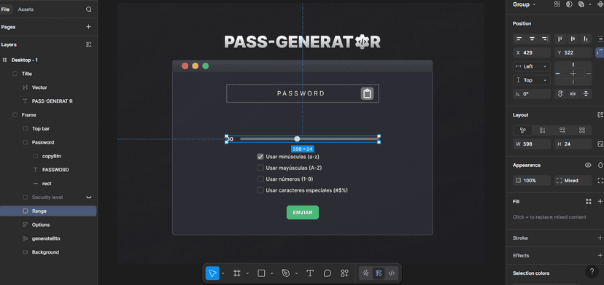Viewport: 604px width, 285px height.
Task: Open horizontal constraint Left dropdown
Action: [532, 66]
